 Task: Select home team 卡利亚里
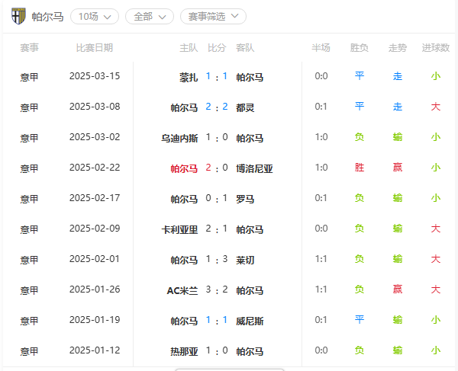pos(179,229)
